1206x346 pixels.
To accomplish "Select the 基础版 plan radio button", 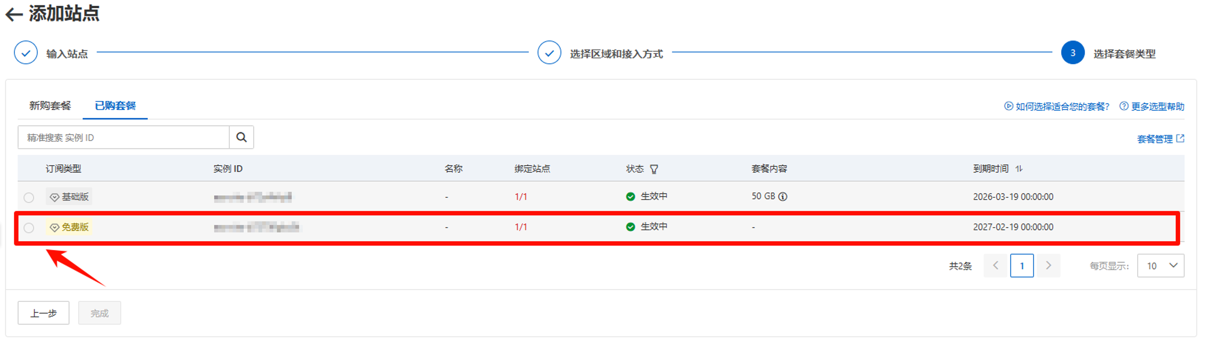I will click(29, 197).
